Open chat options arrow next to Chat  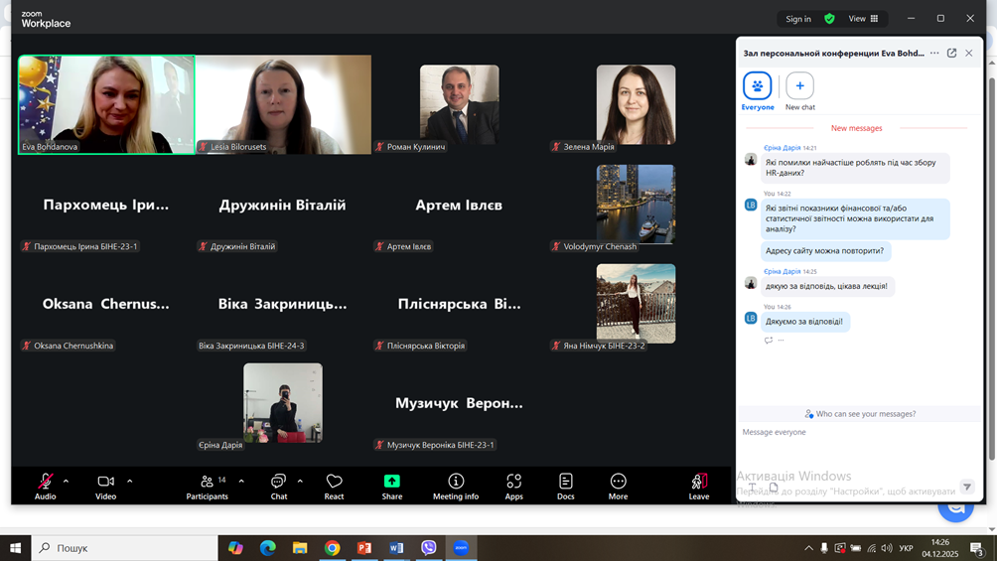pyautogui.click(x=300, y=482)
